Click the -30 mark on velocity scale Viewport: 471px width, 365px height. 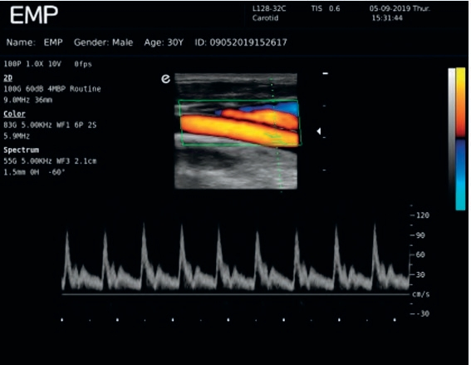coord(422,313)
